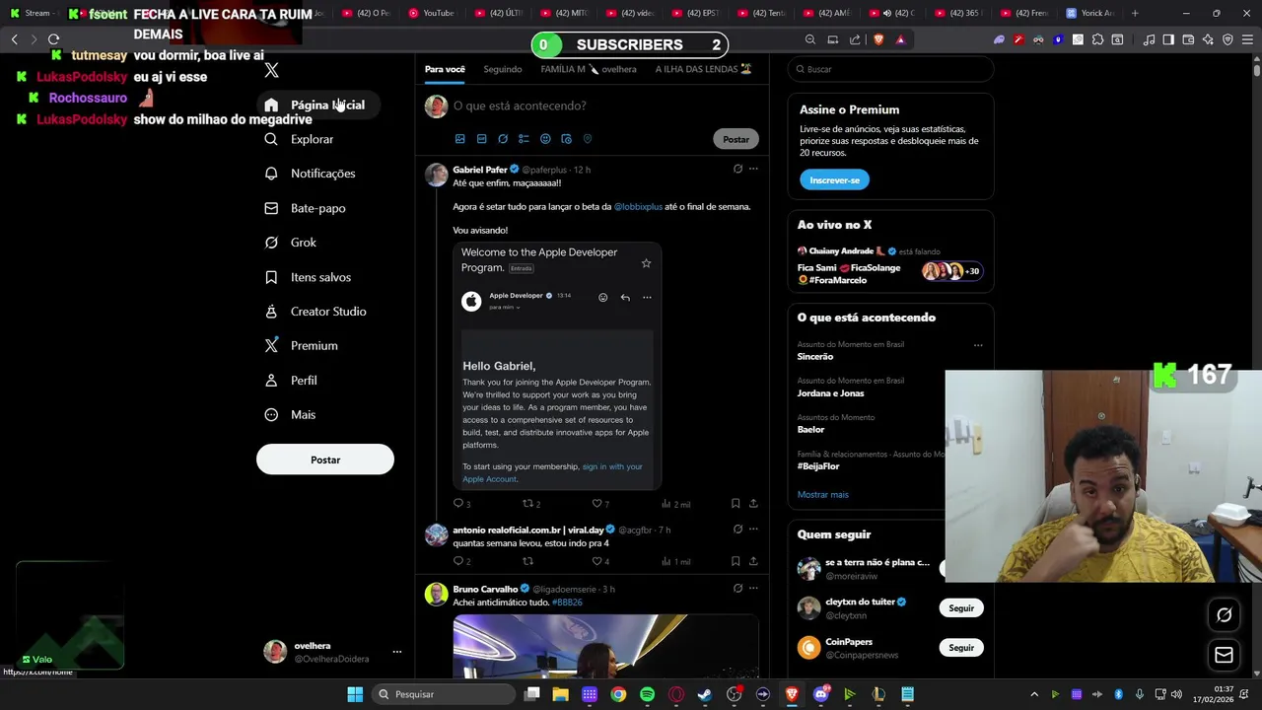The image size is (1262, 710).
Task: Repost Gabriel Pafer's post
Action: pyautogui.click(x=531, y=504)
